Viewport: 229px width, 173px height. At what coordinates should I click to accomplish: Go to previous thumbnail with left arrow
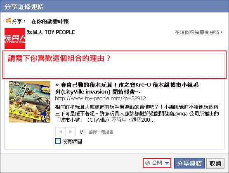tap(61, 132)
